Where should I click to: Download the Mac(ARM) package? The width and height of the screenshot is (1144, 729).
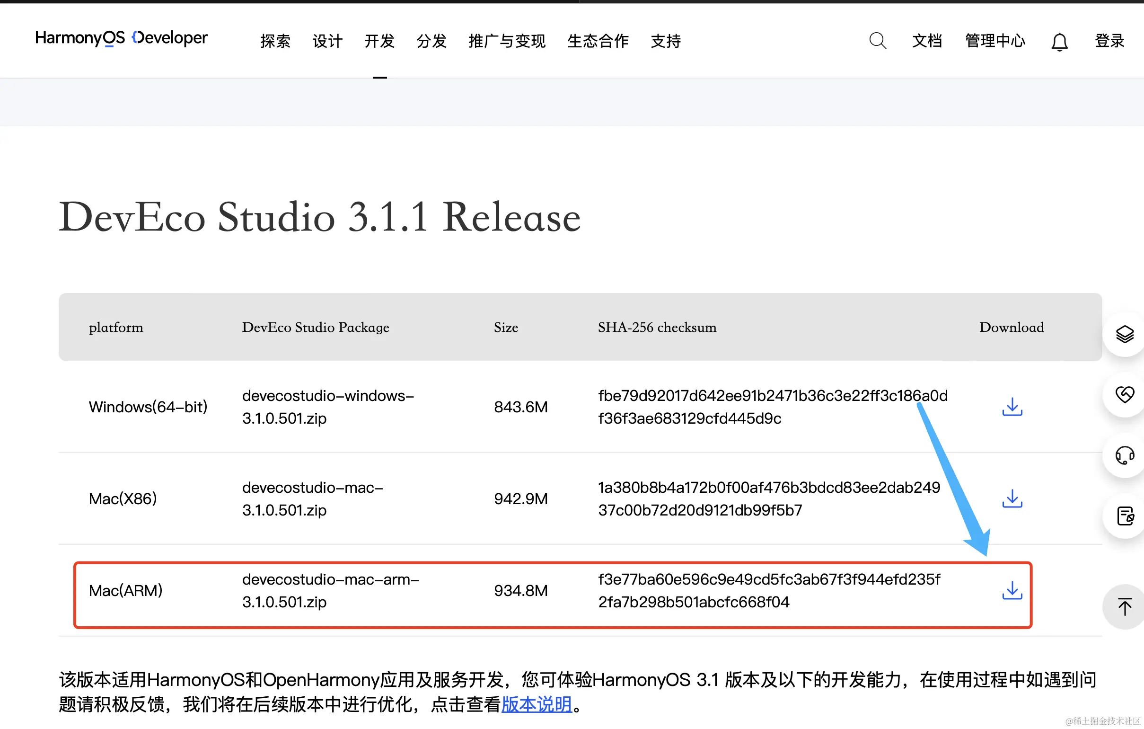(x=1012, y=590)
